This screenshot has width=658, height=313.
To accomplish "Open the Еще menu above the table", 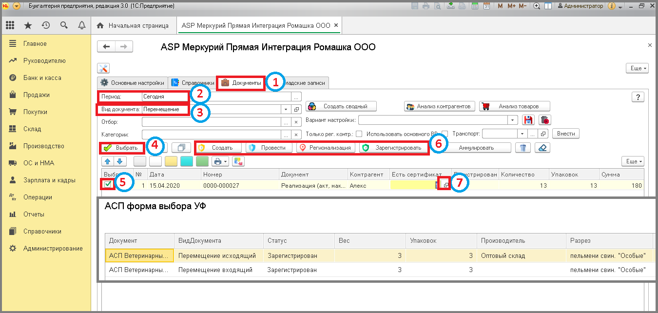I will tap(633, 161).
